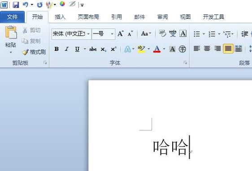
Task: Switch to the 开始 tab
Action: pyautogui.click(x=37, y=17)
